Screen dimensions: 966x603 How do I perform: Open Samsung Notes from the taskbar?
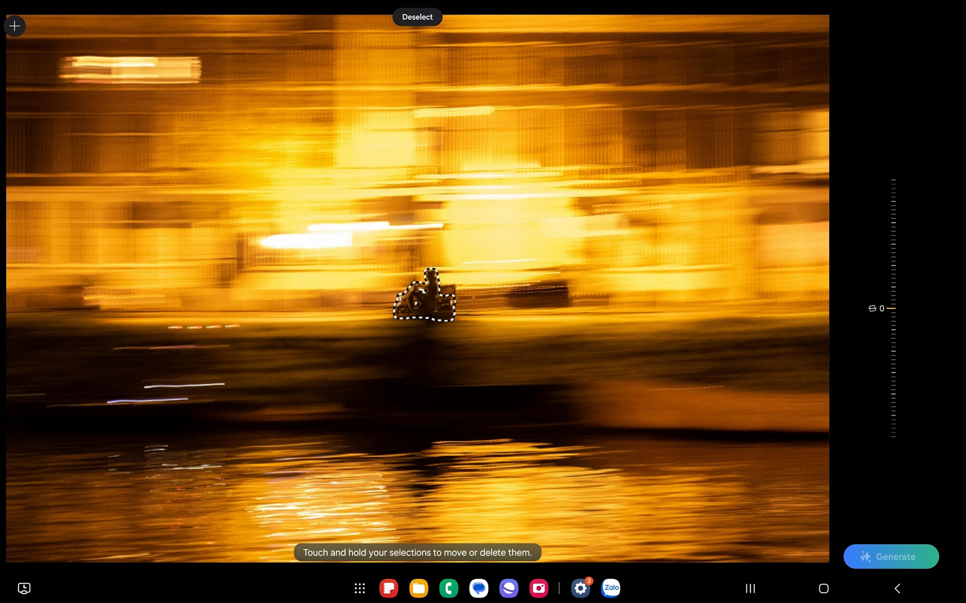[x=388, y=588]
